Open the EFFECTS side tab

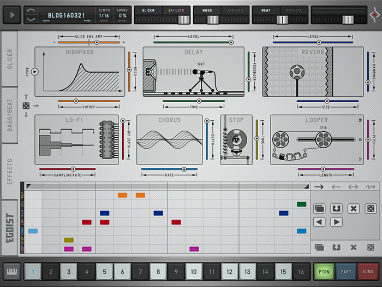(x=10, y=172)
